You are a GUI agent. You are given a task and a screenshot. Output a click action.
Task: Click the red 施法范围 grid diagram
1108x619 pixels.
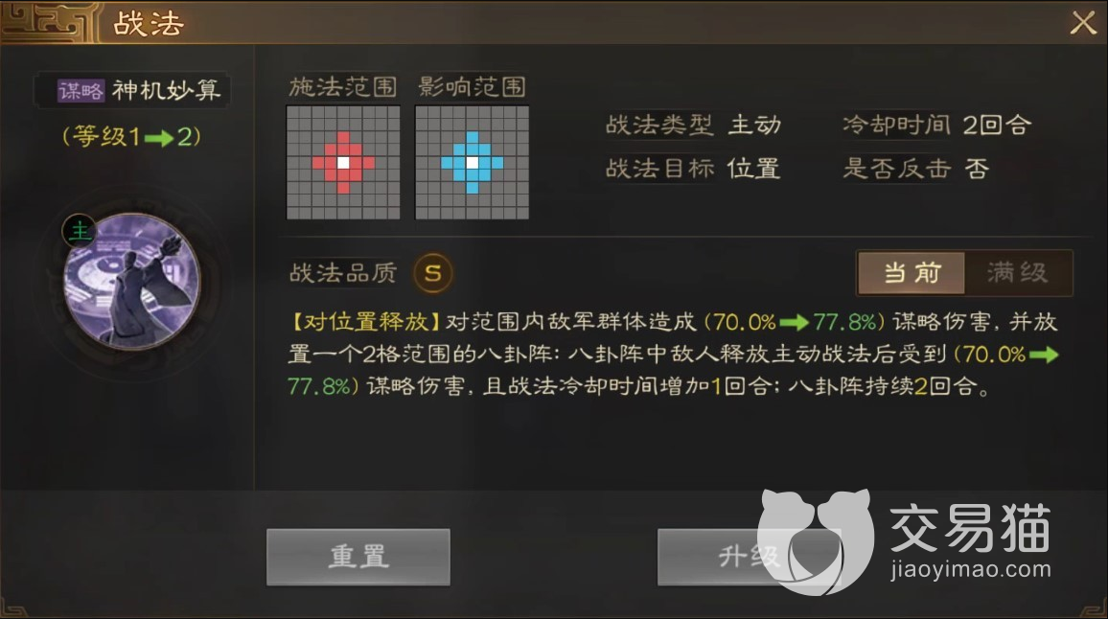click(x=343, y=163)
